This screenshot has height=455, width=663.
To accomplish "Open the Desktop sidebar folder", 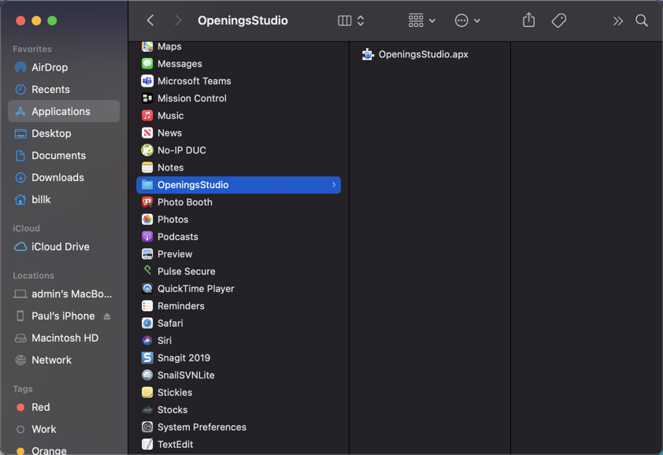I will (64, 133).
